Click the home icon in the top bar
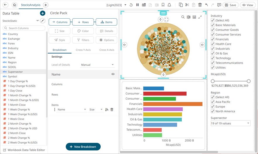258x154 pixels. coord(14,5)
